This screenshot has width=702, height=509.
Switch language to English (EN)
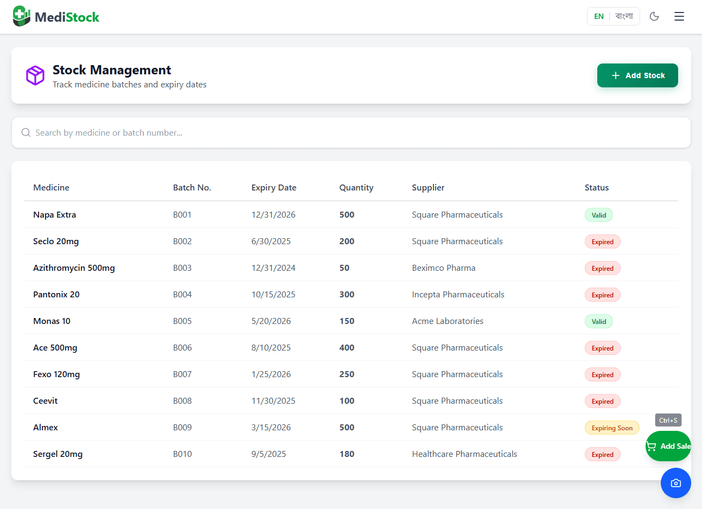[598, 16]
